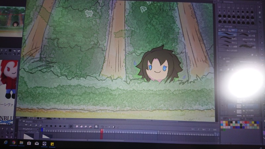Open the 墨 sub tool group tab
Image resolution: width=265 pixels, height=149 pixels.
pyautogui.click(x=242, y=30)
